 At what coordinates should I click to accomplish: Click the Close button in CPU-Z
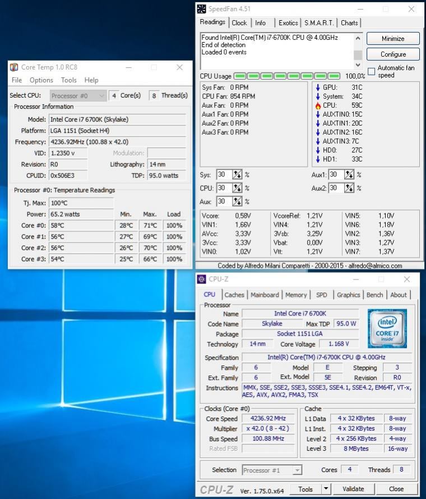pyautogui.click(x=396, y=489)
